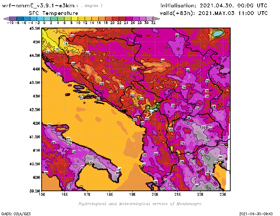The height and width of the screenshot is (216, 280).
Task: Click the '44.5N' latitude axis label
Action: [34, 56]
